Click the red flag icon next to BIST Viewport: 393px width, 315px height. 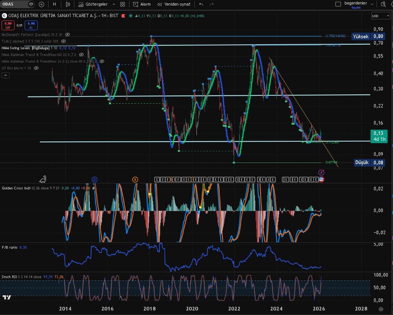[123, 16]
